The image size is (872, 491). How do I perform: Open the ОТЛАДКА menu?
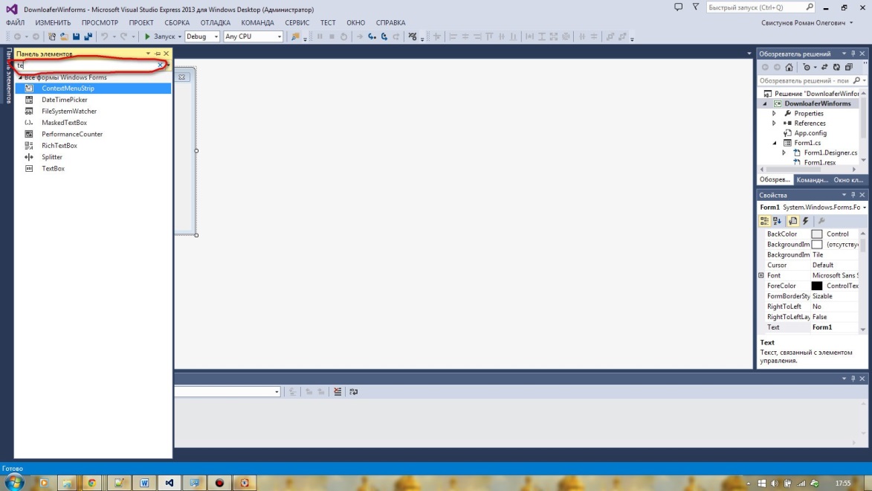click(x=216, y=23)
